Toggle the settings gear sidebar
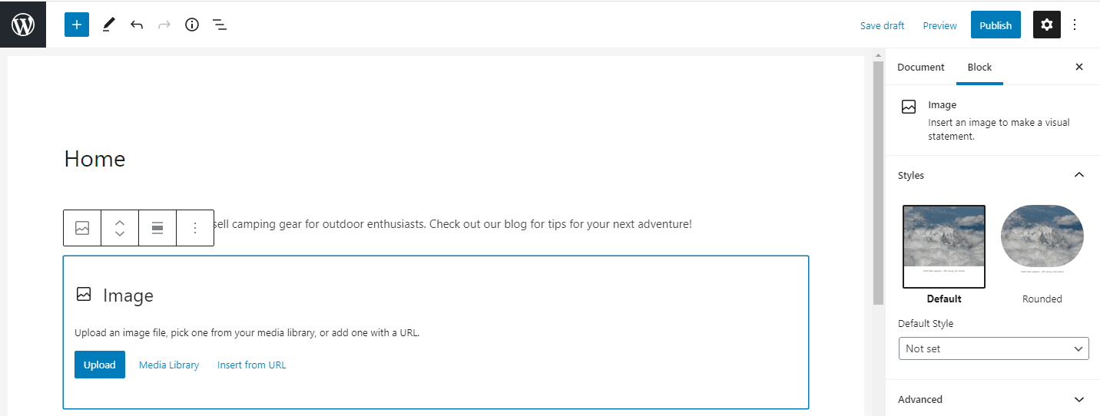Image resolution: width=1100 pixels, height=416 pixels. click(x=1046, y=25)
